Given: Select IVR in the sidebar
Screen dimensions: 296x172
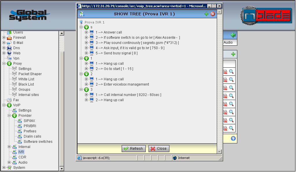Looking at the screenshot, I should coord(21,152).
